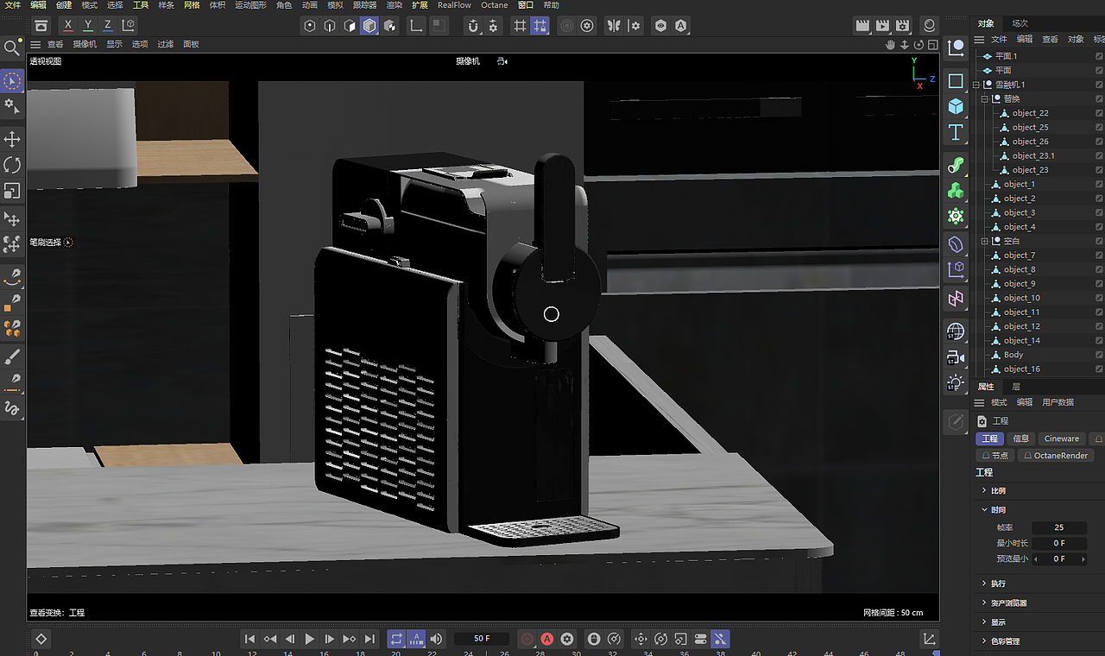Image resolution: width=1105 pixels, height=656 pixels.
Task: Click the record keyframe button
Action: pos(527,639)
